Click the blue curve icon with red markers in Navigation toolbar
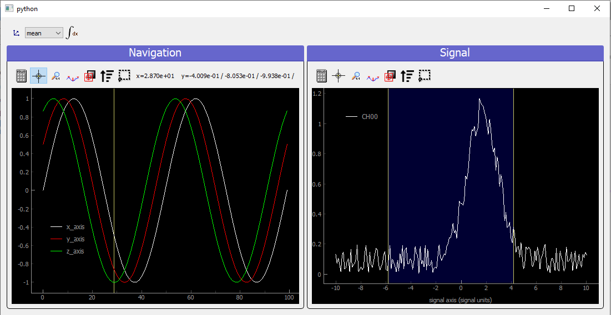 (73, 78)
